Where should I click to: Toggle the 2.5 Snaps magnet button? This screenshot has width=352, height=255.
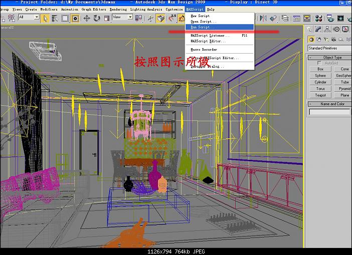pyautogui.click(x=172, y=18)
